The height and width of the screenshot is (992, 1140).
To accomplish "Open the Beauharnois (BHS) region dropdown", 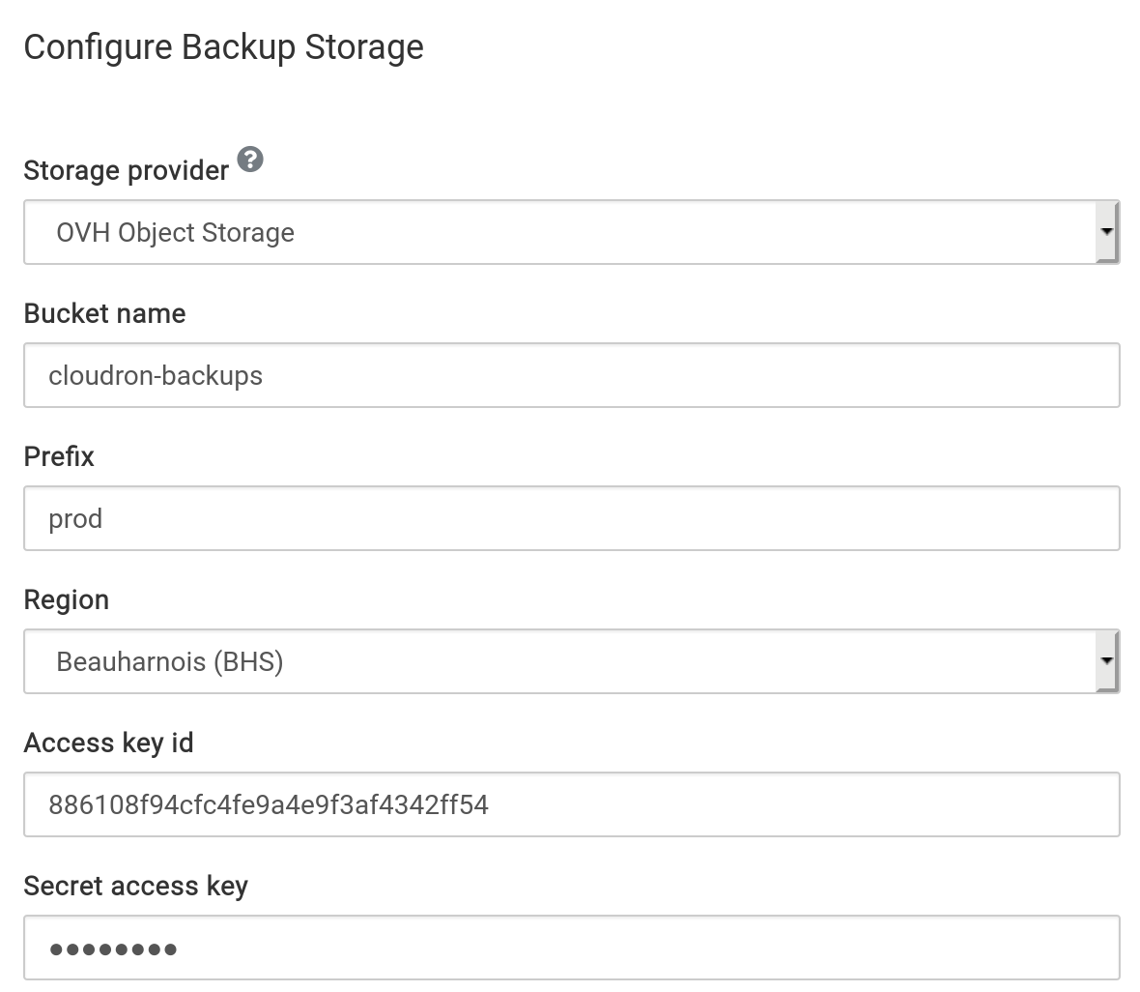I will [560, 661].
